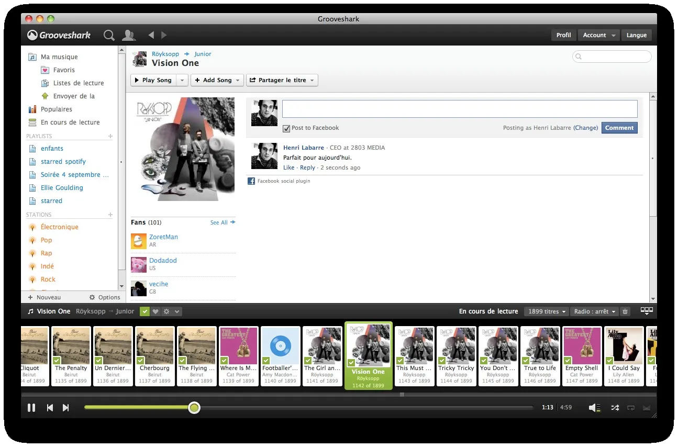This screenshot has width=678, height=447.
Task: Expand Play Song dropdown arrow
Action: coord(182,80)
